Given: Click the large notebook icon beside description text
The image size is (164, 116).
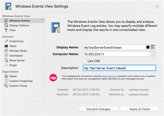Looking at the screenshot, I should coord(56,27).
